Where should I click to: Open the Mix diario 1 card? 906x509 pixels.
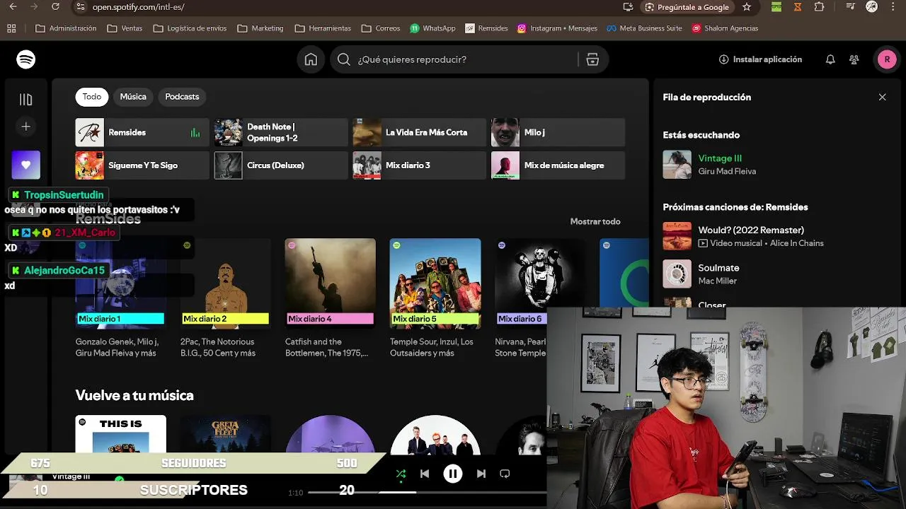[x=121, y=297]
